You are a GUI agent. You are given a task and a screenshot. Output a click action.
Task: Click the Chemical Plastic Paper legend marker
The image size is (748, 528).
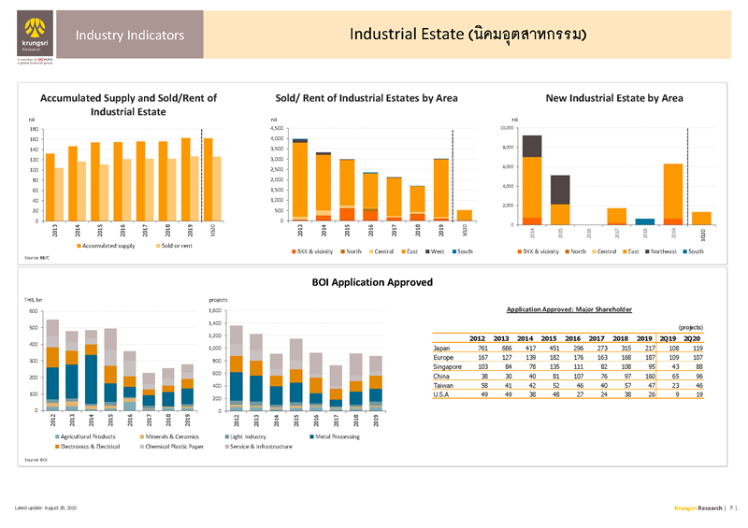point(139,447)
